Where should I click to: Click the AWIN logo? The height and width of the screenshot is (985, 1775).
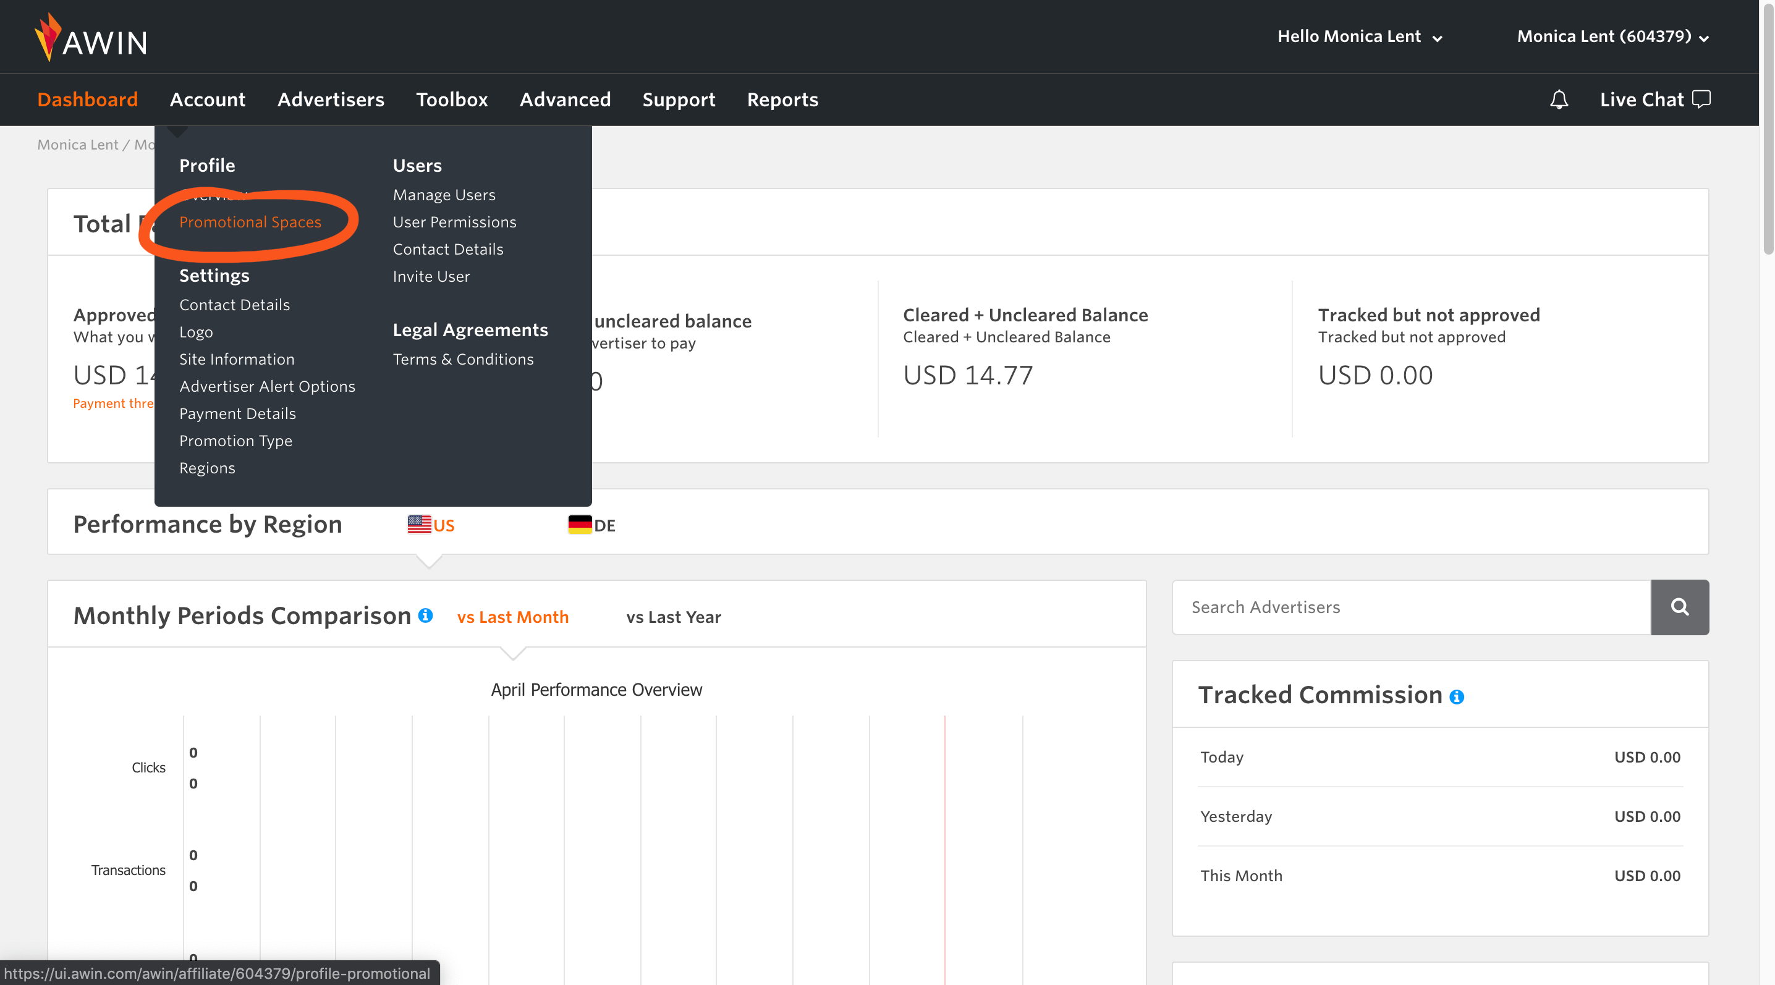[x=91, y=38]
